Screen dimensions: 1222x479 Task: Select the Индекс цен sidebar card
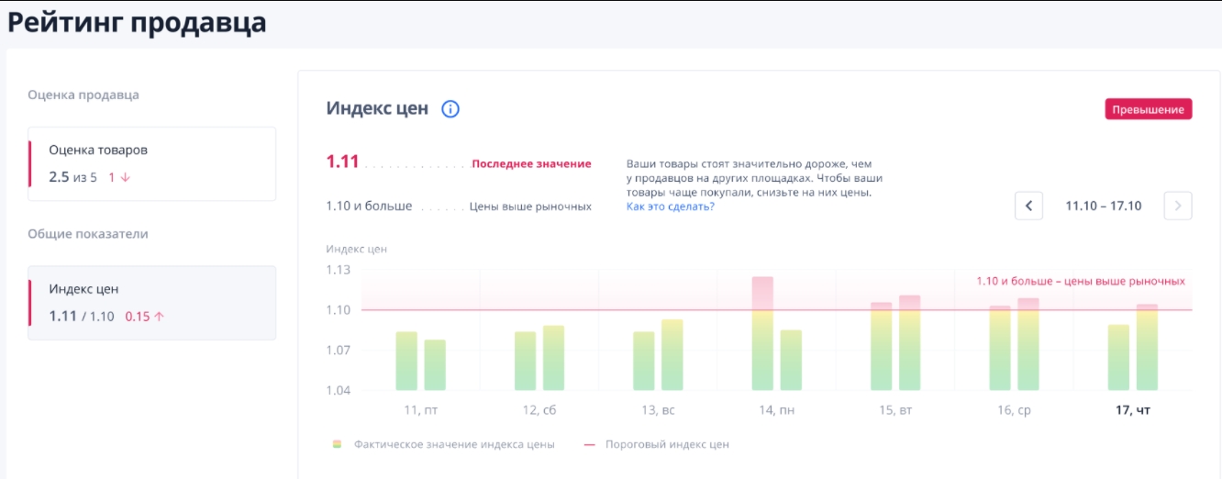[152, 303]
